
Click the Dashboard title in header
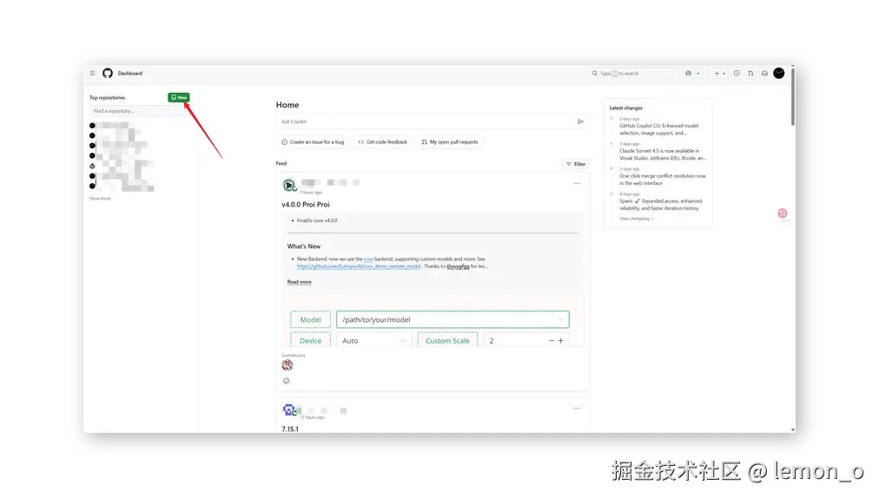(x=130, y=74)
